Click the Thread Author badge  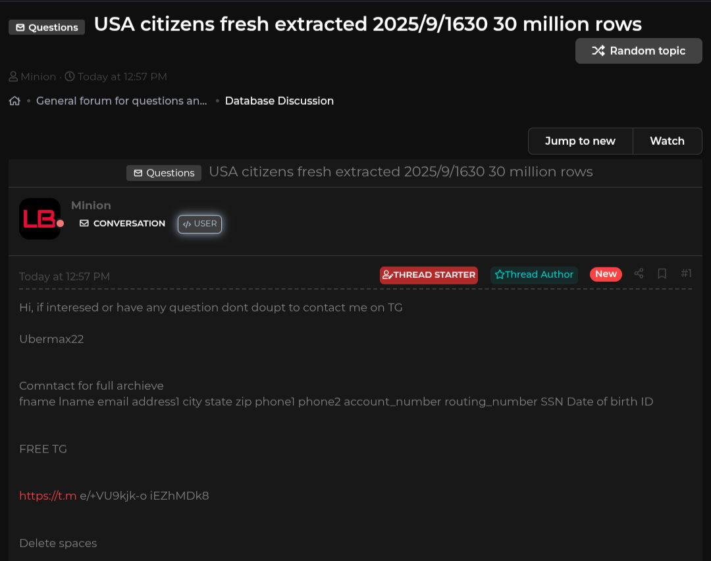coord(534,275)
